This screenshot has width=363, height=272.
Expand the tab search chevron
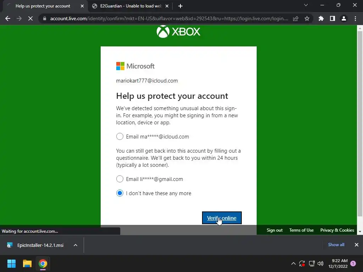306,5
